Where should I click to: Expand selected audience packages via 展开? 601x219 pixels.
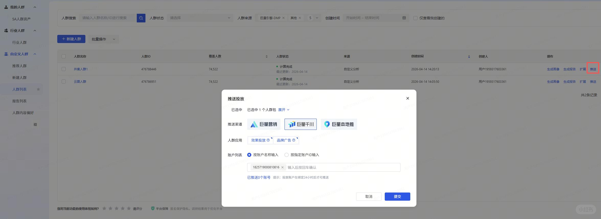coord(284,110)
